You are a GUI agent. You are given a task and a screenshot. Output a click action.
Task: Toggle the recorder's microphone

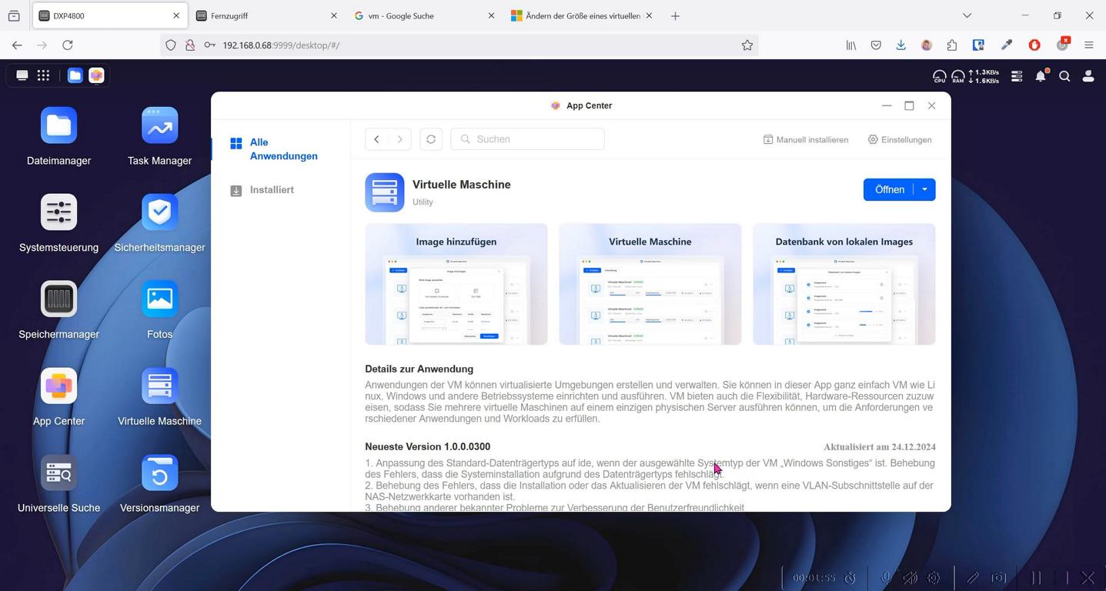click(x=887, y=577)
